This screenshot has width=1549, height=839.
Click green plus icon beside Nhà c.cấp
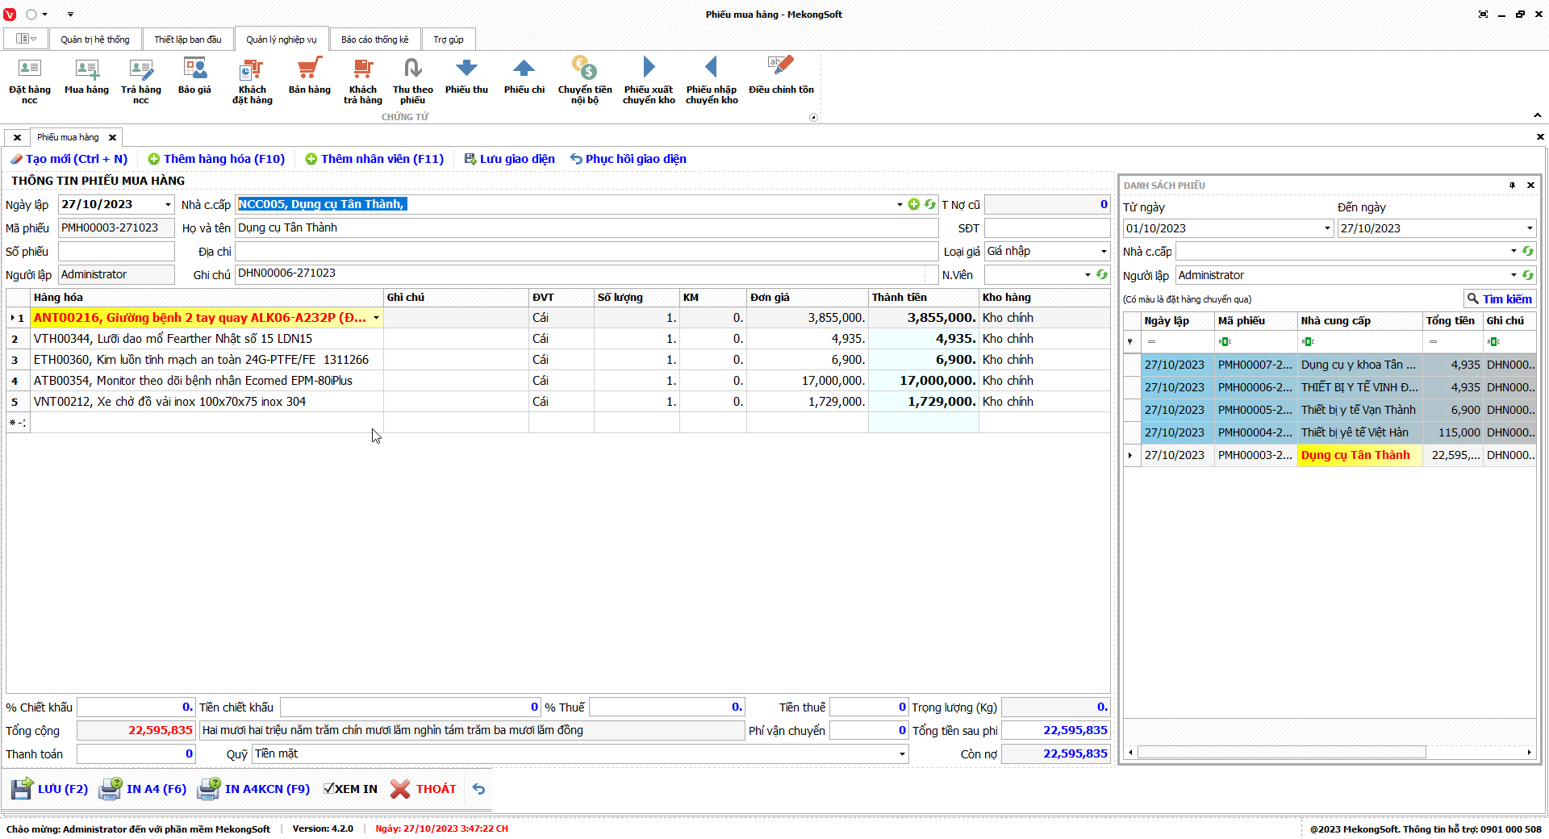pyautogui.click(x=914, y=205)
